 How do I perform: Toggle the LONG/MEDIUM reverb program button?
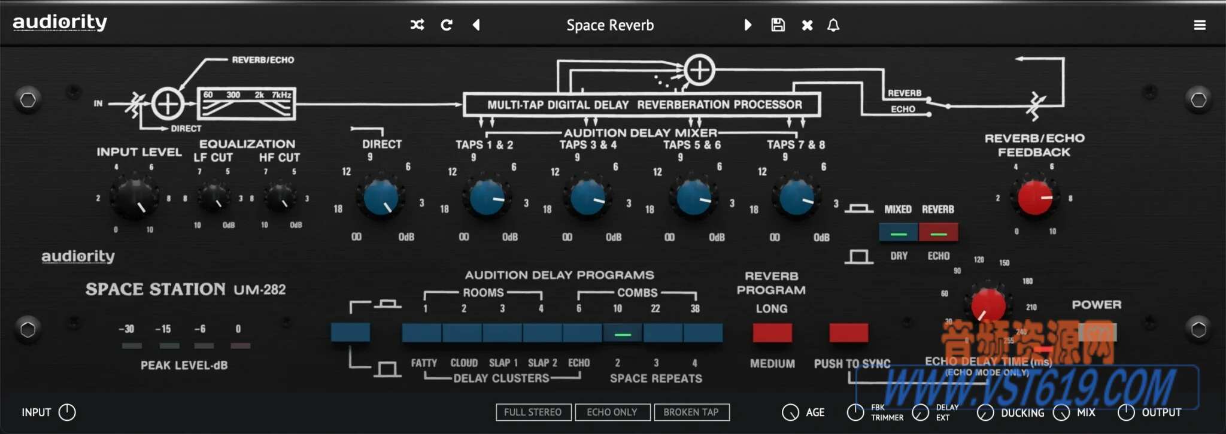[772, 333]
